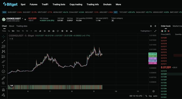182x99 pixels.
Task: Select the 1D timeframe
Action: click(27, 31)
